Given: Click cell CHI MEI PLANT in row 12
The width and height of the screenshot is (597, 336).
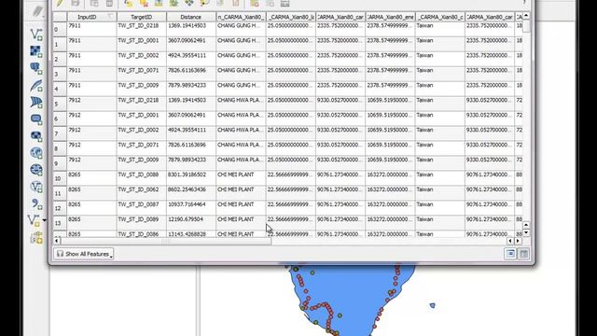Looking at the screenshot, I should click(x=241, y=208).
